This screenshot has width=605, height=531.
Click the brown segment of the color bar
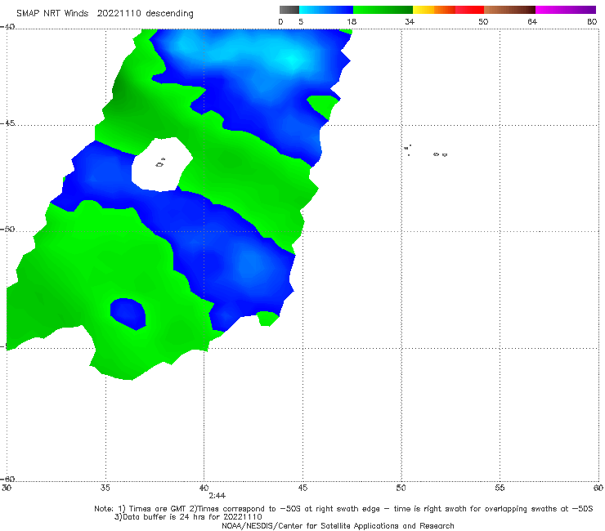[509, 10]
